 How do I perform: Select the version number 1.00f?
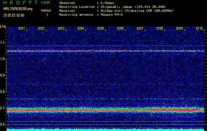tap(45, 3)
